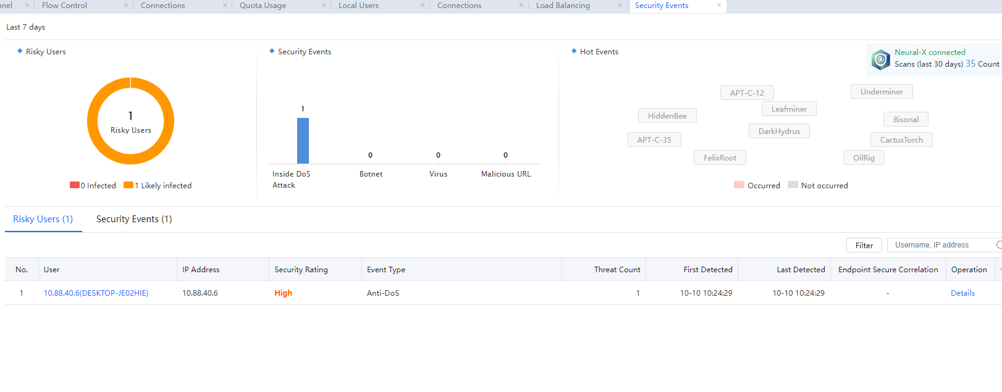Select the Risky Users (1) tab
Image resolution: width=1002 pixels, height=392 pixels.
43,219
